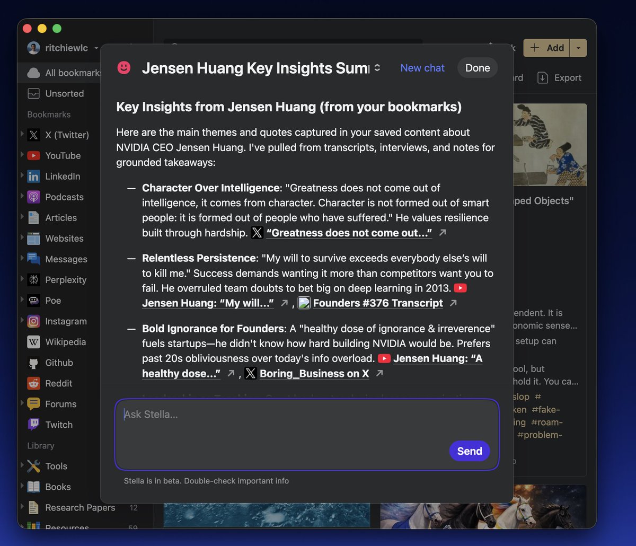Focus the Ask Stella input field
636x546 pixels.
coord(307,435)
